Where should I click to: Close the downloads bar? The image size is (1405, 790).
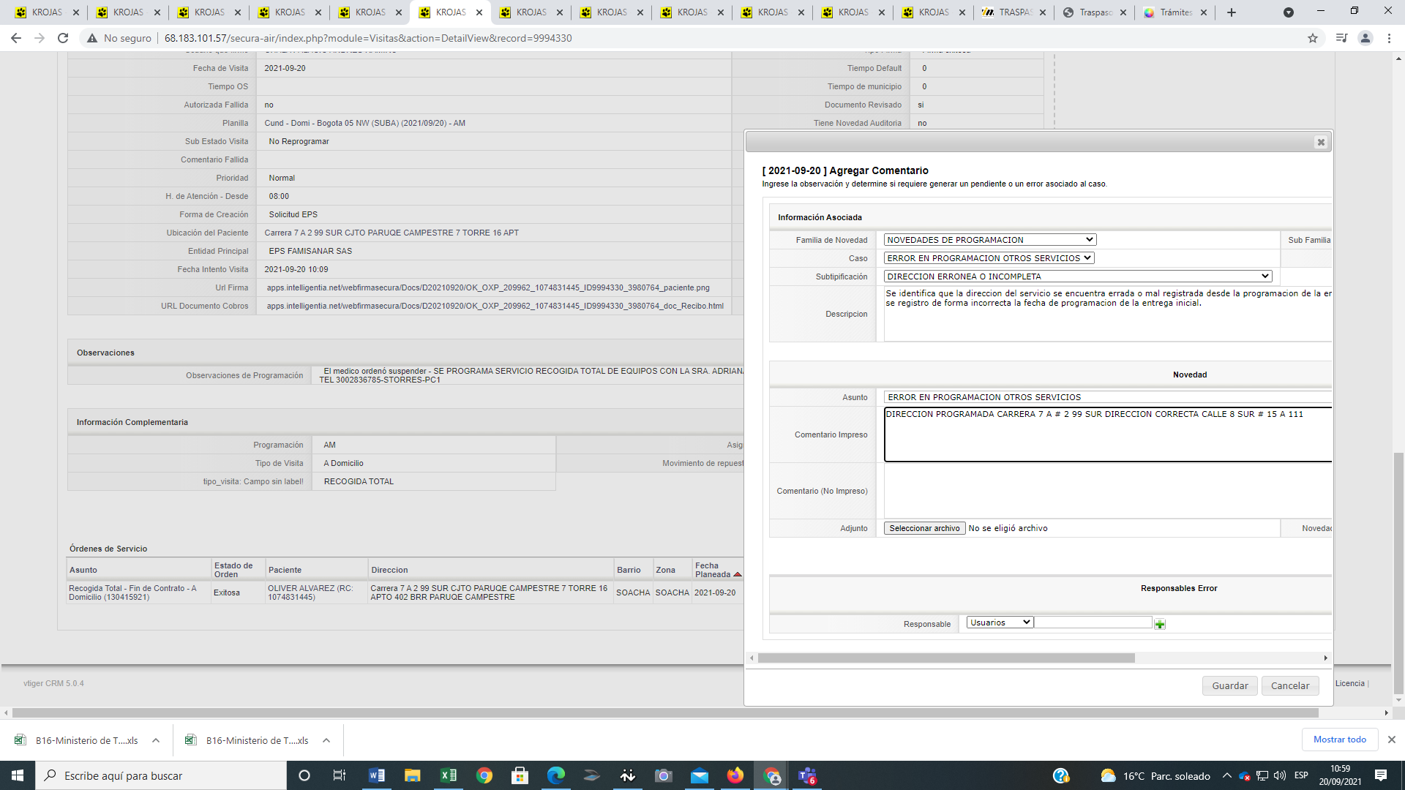1392,740
